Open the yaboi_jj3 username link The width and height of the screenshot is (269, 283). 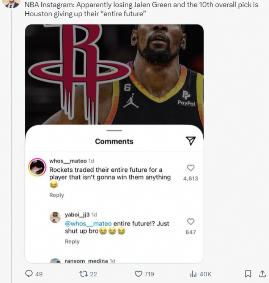coord(77,215)
